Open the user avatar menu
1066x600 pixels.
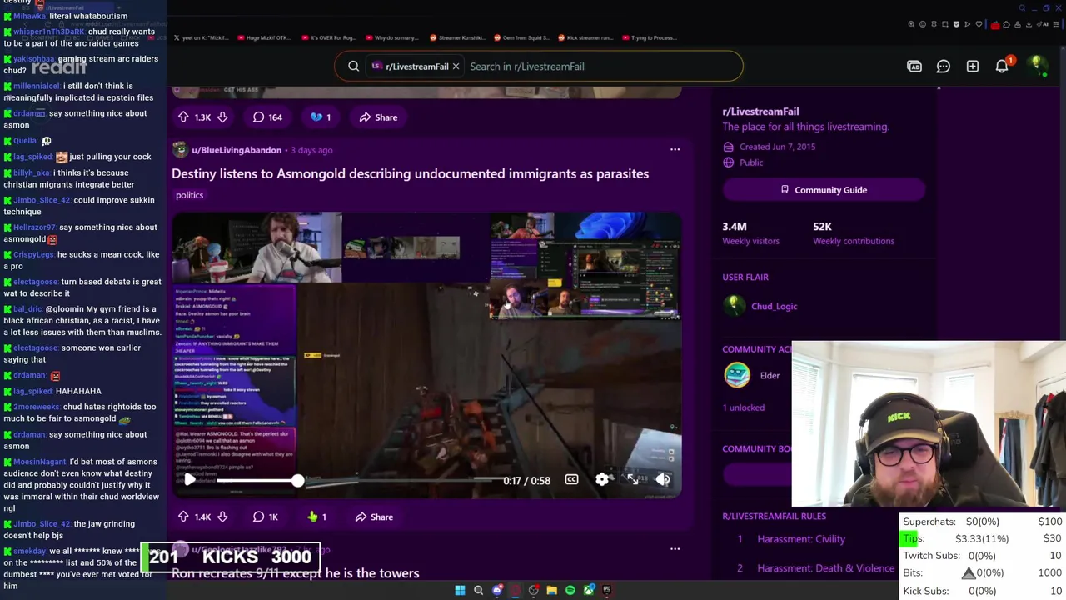coord(1037,66)
